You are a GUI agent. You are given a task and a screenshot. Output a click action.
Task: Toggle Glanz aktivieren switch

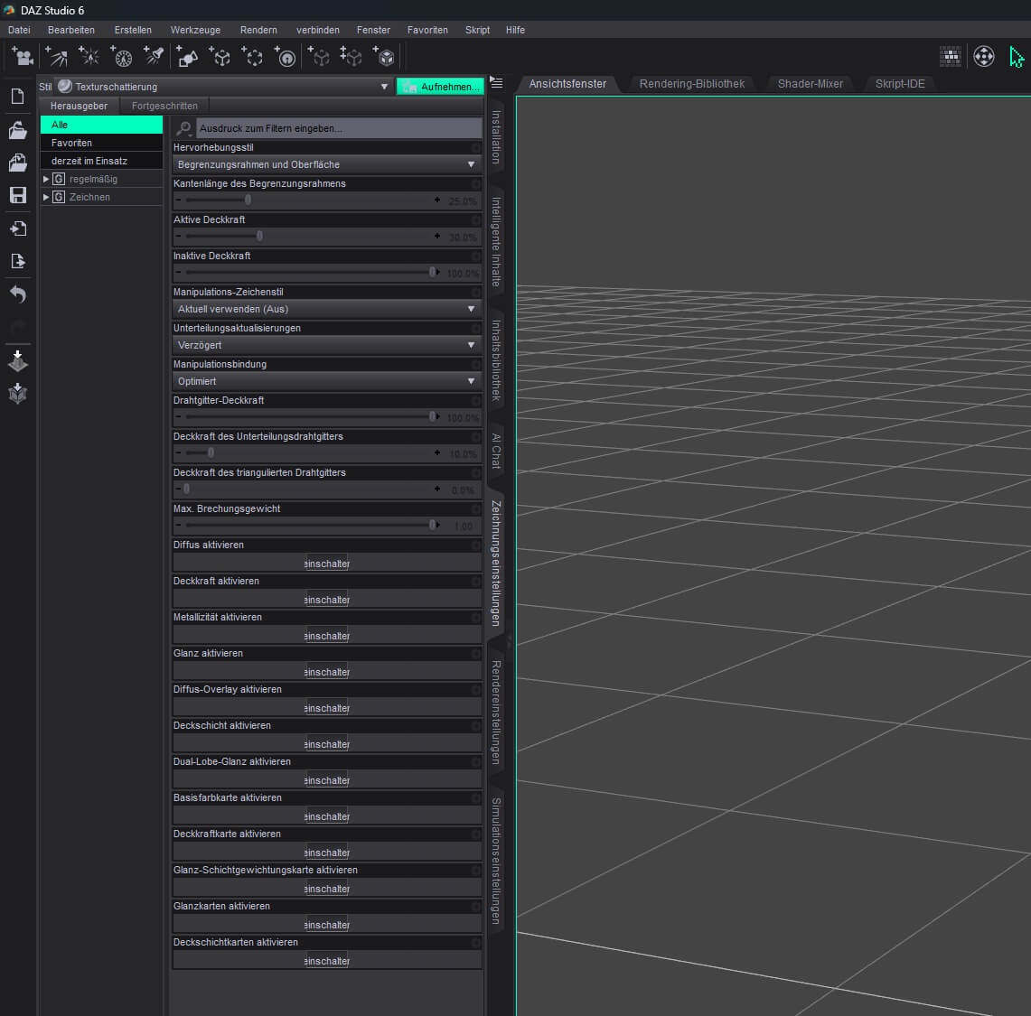click(x=327, y=672)
